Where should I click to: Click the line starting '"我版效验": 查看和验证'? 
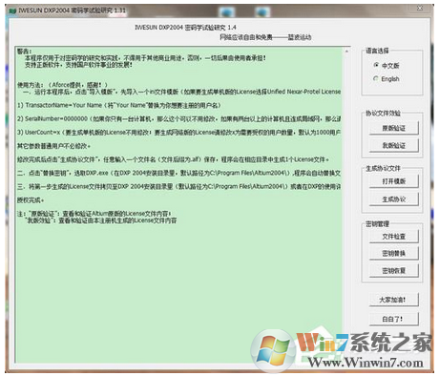click(x=101, y=220)
